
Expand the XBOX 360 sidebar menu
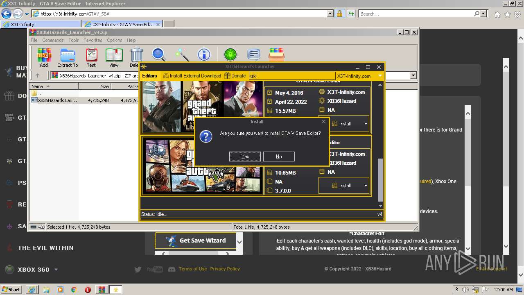tap(56, 270)
